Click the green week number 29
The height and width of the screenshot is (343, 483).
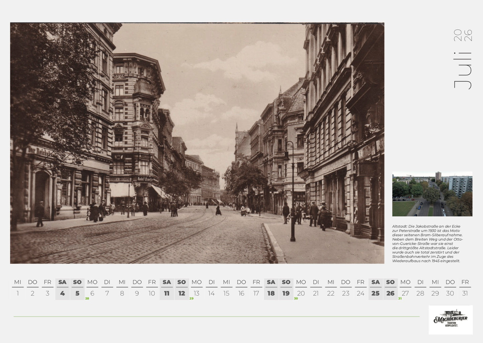point(191,299)
